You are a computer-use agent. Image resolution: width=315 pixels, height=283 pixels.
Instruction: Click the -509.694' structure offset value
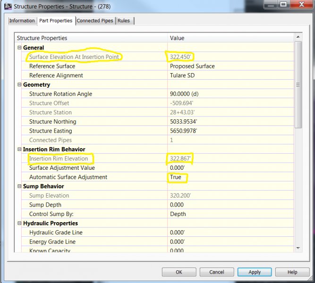tap(181, 103)
